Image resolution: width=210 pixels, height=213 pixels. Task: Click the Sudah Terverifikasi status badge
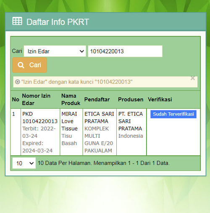point(173,114)
